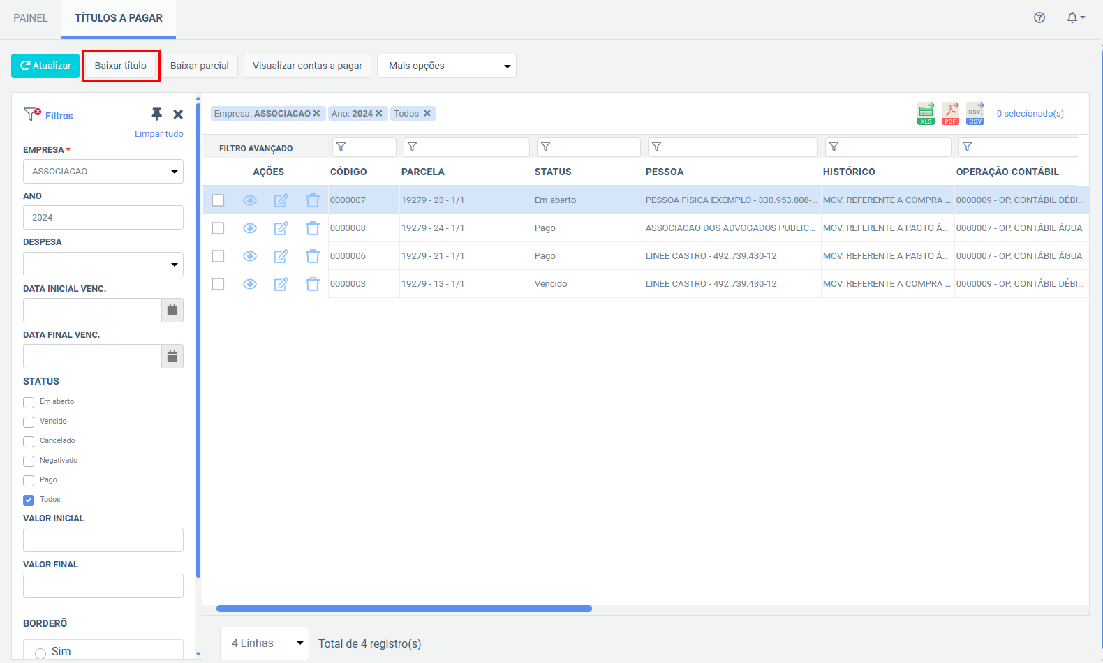This screenshot has width=1103, height=663.
Task: Open the 4 Linhas page size dropdown
Action: tap(265, 643)
